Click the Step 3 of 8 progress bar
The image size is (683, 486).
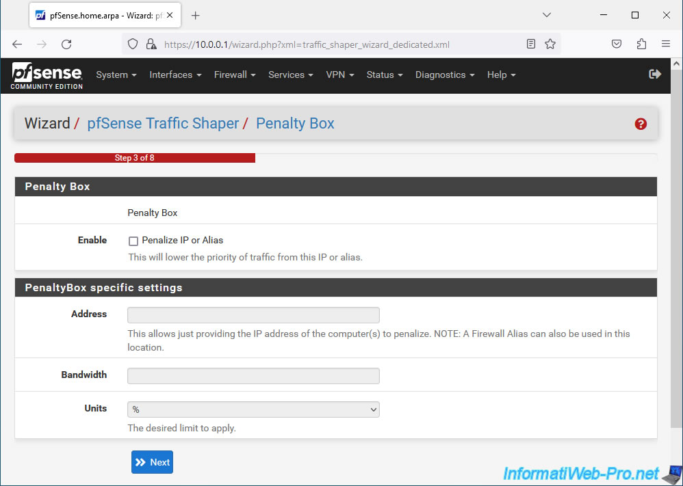(x=135, y=158)
